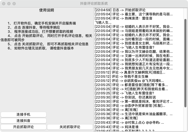Minimize the window using the title bar button
Viewport: 188px width, 132px height.
[9, 4]
